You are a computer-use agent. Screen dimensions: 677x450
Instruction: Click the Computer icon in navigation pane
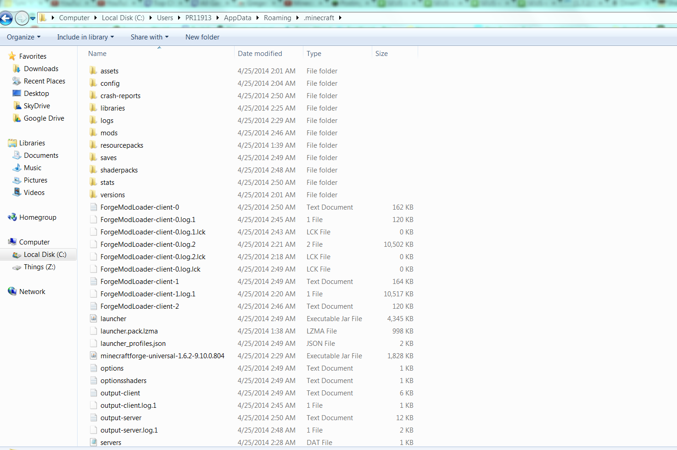pyautogui.click(x=12, y=242)
